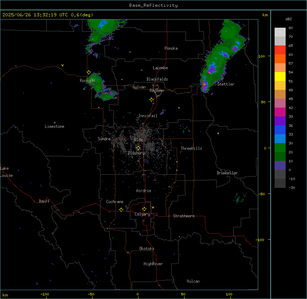Click the Innisfail town label
This screenshot has width=307, height=299.
coord(148,116)
